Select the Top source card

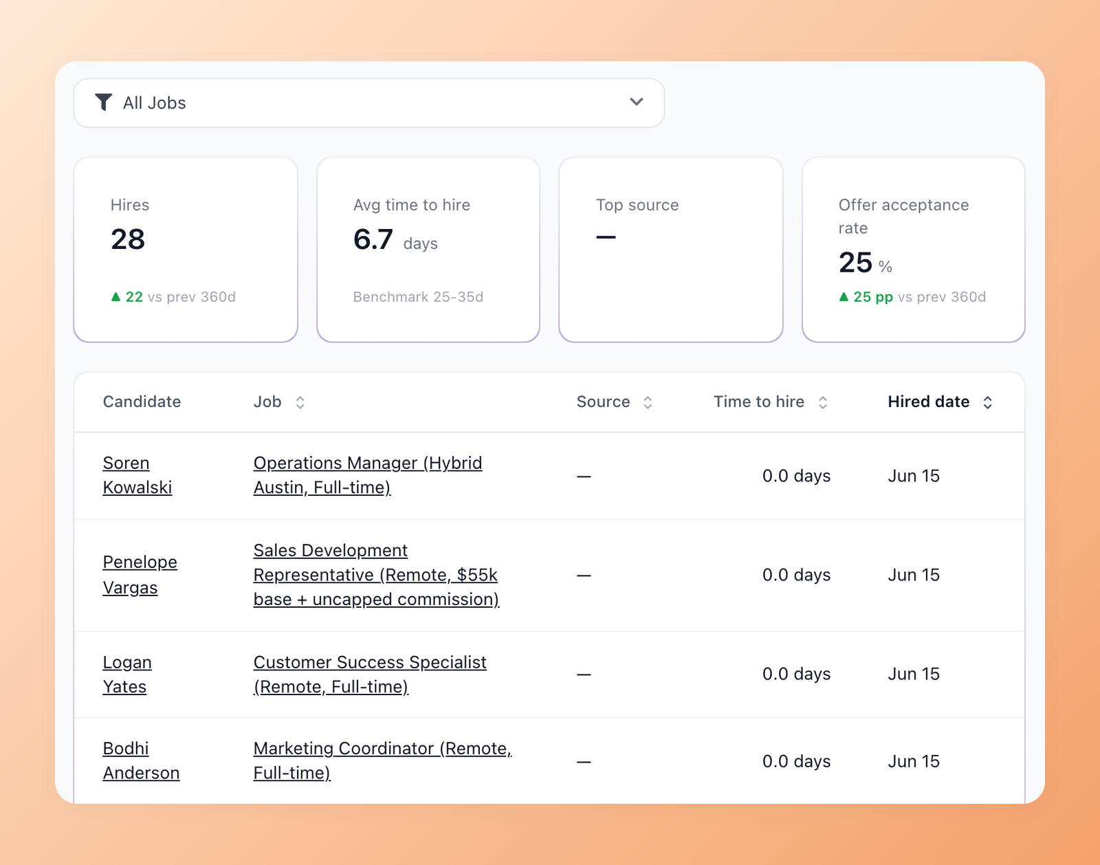tap(671, 250)
